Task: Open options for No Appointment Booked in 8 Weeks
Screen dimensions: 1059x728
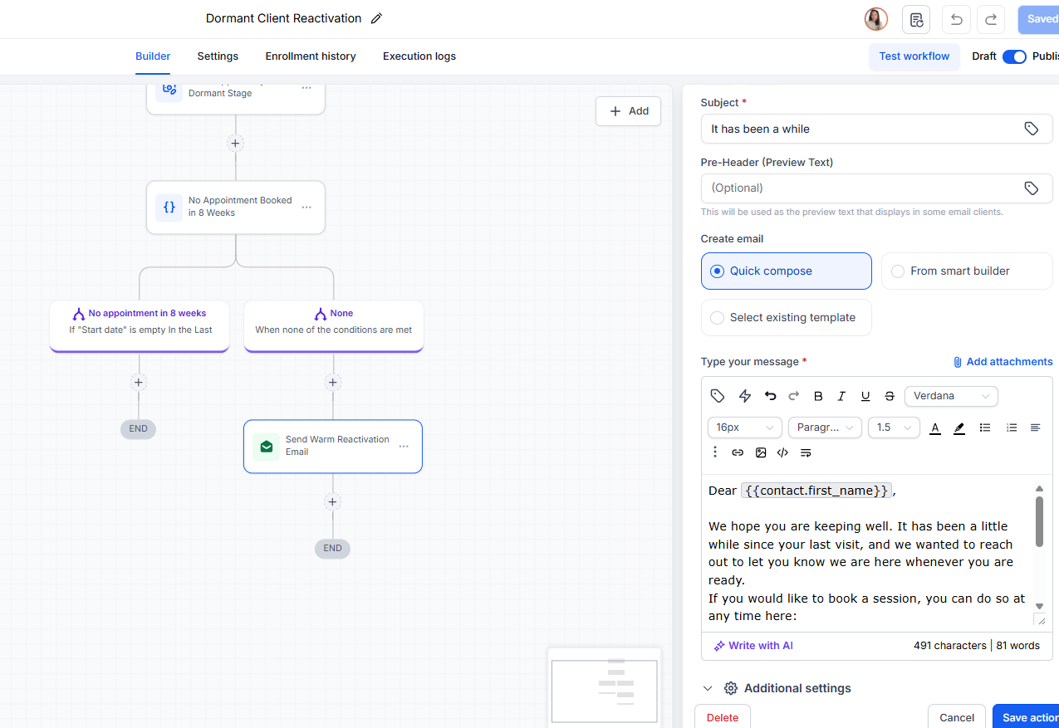Action: 306,208
